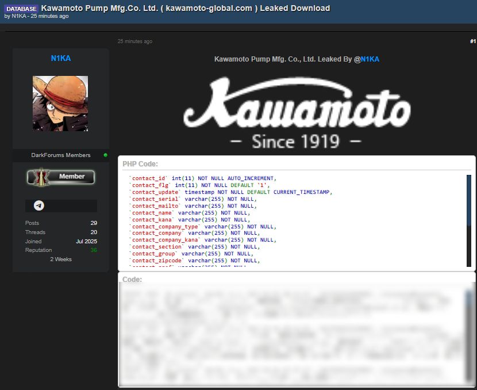This screenshot has height=390, width=477.
Task: Click the contact_company_type code line
Action: [x=203, y=227]
